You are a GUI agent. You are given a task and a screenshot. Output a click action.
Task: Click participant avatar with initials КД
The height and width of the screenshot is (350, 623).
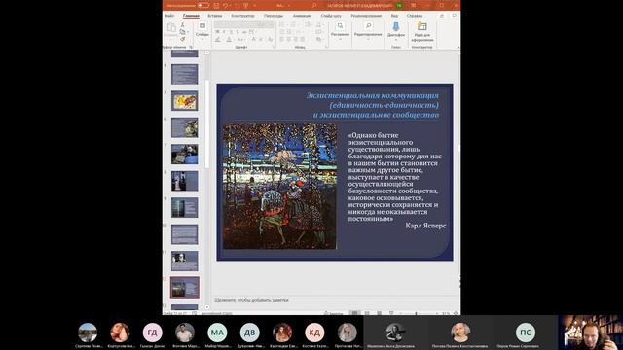point(314,332)
